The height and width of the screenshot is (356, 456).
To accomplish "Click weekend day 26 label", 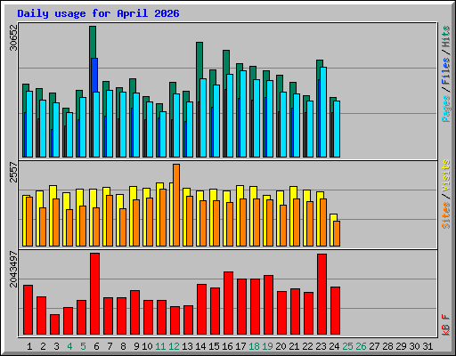I will [362, 346].
